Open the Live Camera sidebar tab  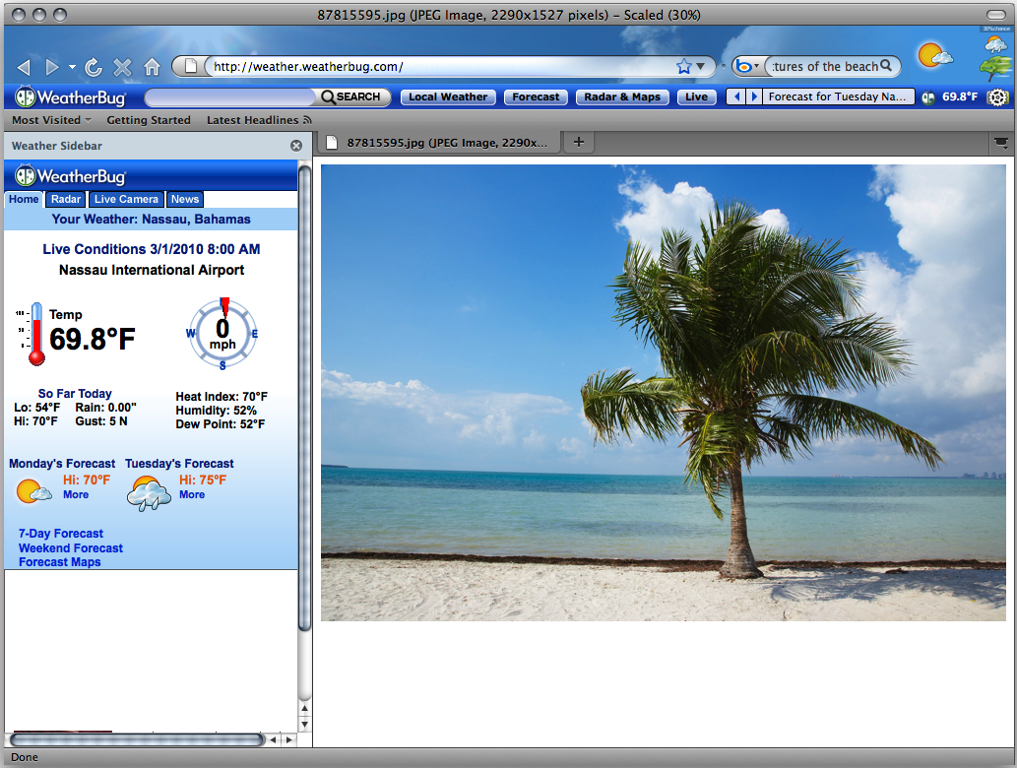pyautogui.click(x=125, y=199)
